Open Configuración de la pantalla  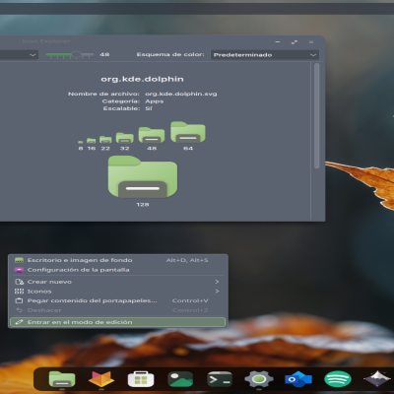[118, 270]
